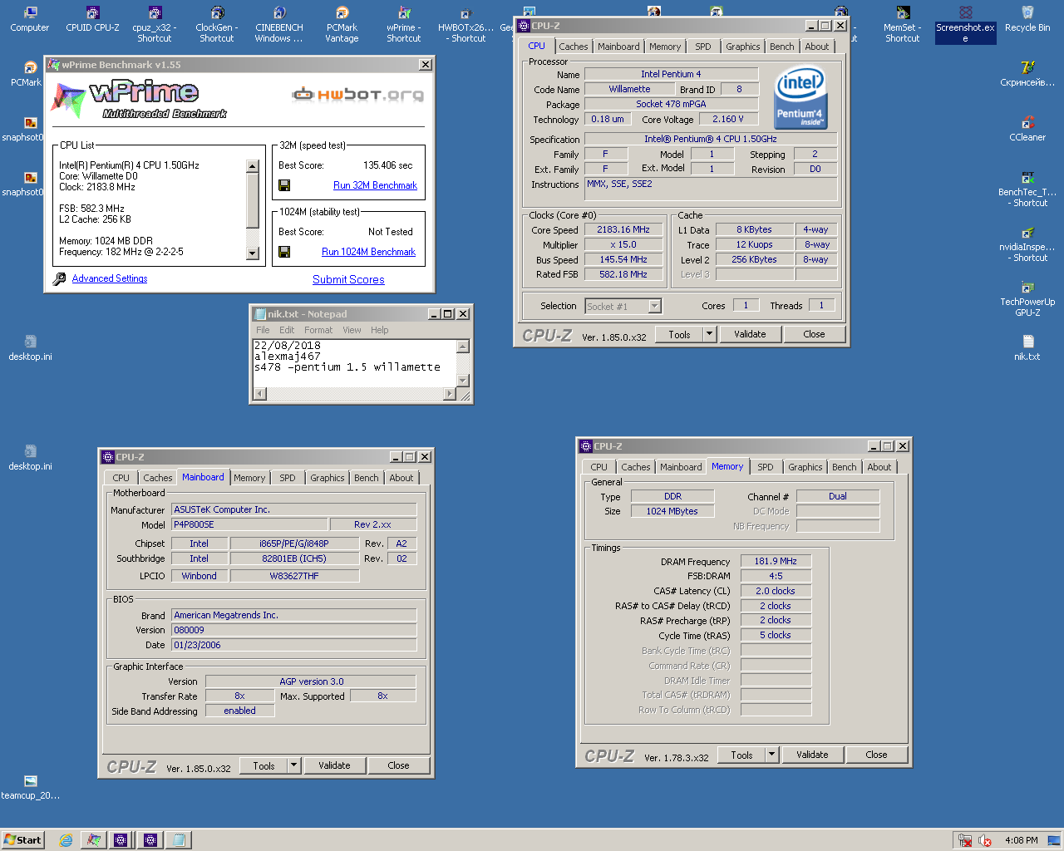
Task: Select the cpuz_x32 Shortcut desktop icon
Action: 155,25
